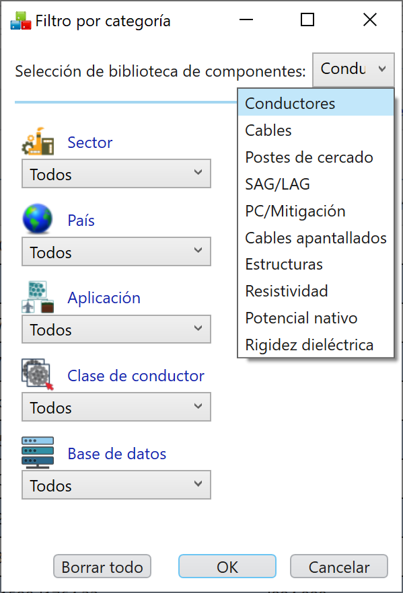This screenshot has height=593, width=403.
Task: Click the Filtro por categoría title icon
Action: coord(21,20)
